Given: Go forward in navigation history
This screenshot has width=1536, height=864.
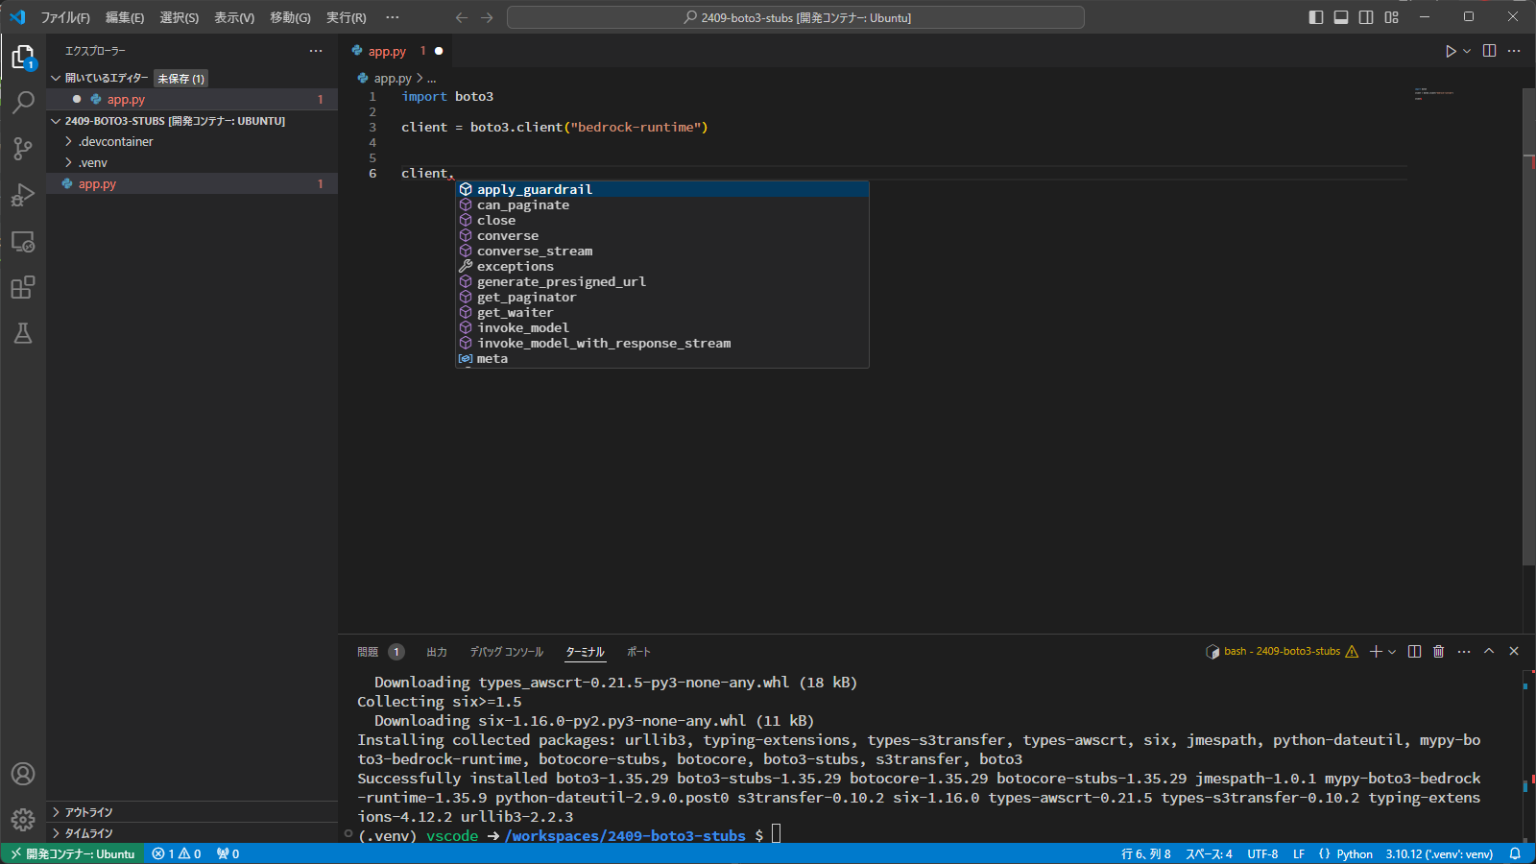Looking at the screenshot, I should point(487,17).
